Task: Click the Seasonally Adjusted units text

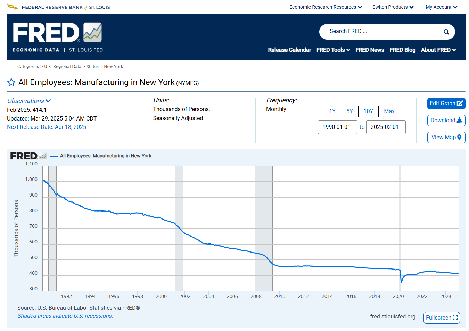Action: (178, 118)
